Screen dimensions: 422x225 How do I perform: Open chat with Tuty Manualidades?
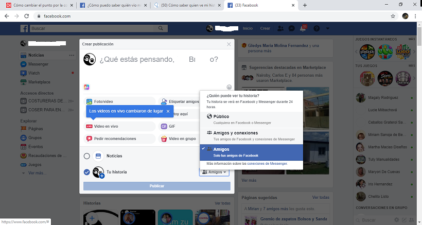pyautogui.click(x=385, y=159)
